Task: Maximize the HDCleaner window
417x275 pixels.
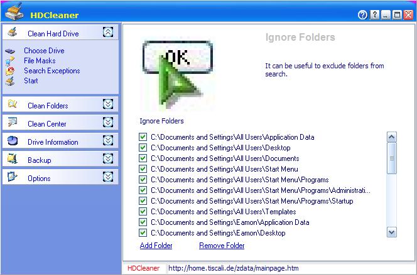Action: click(x=397, y=15)
